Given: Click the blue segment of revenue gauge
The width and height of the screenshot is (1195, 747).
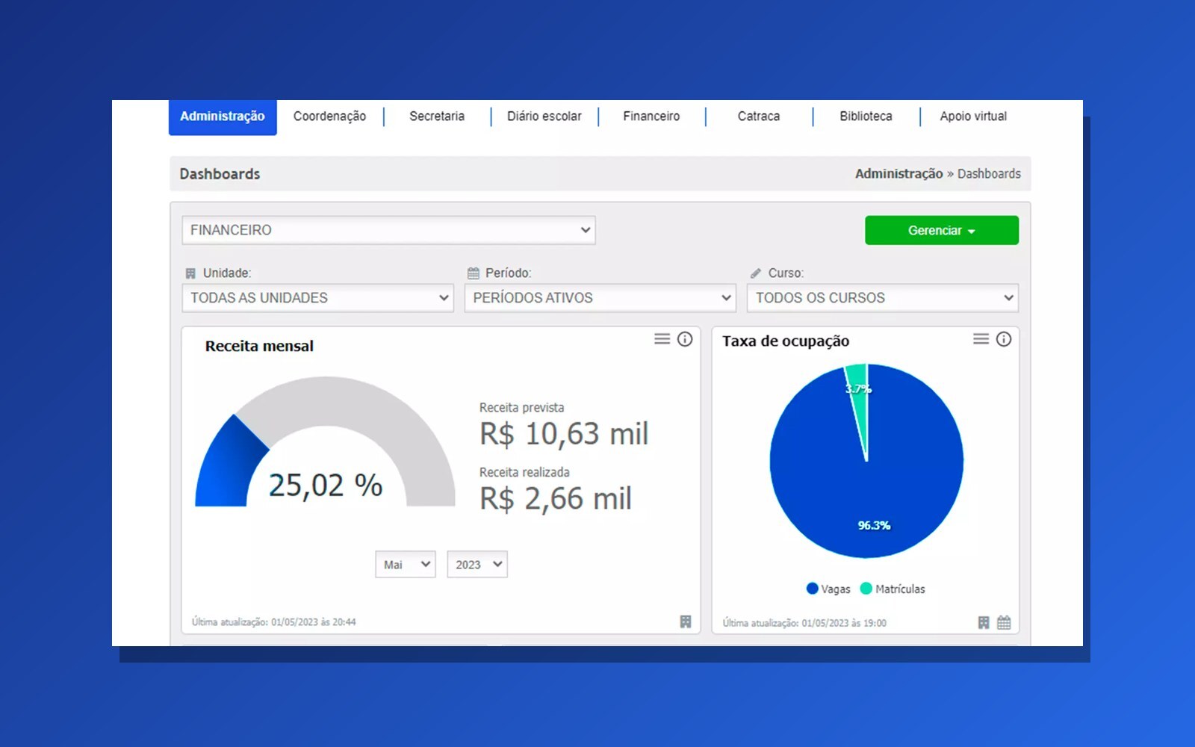Looking at the screenshot, I should coord(226,467).
